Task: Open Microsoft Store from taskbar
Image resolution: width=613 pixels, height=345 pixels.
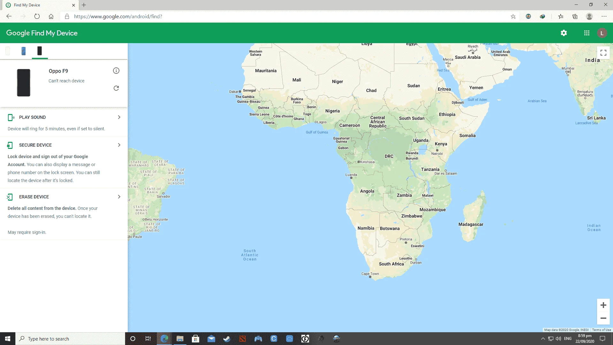Action: (x=195, y=339)
